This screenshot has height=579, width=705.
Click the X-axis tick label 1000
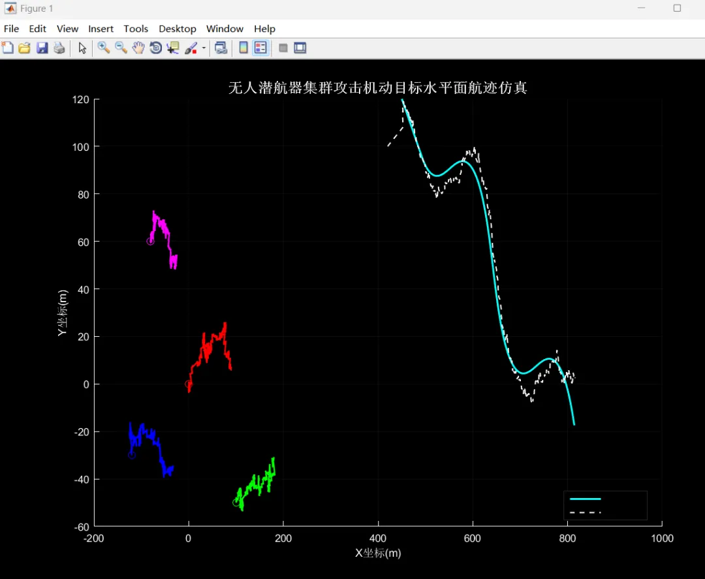[663, 539]
